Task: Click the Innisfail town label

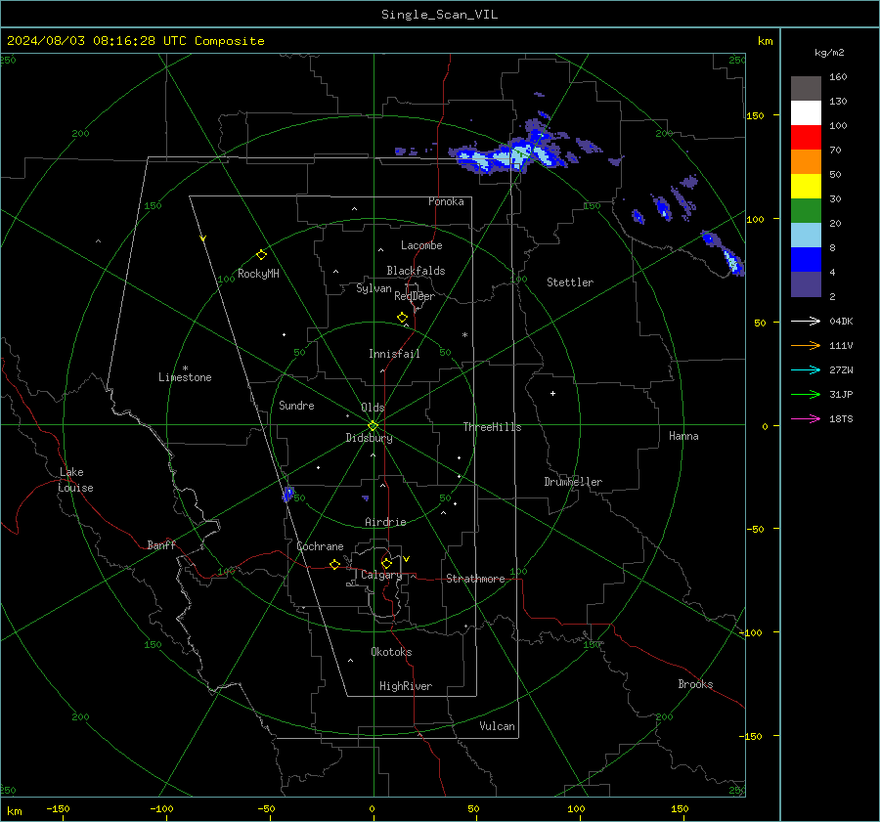Action: coord(394,354)
